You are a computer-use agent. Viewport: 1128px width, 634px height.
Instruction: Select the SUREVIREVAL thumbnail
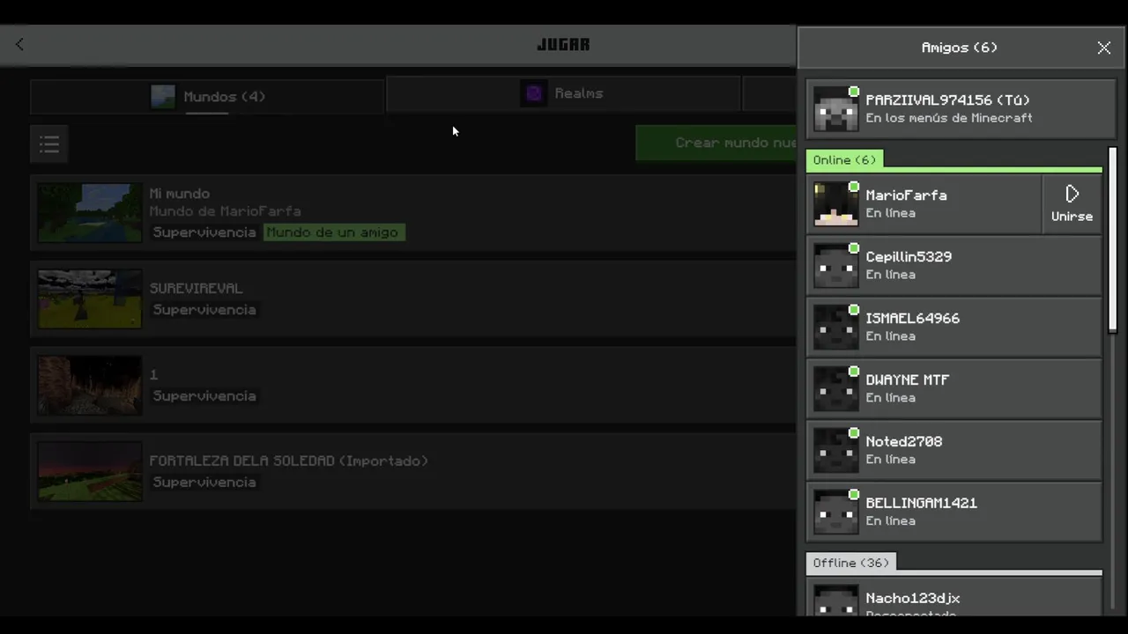(89, 299)
